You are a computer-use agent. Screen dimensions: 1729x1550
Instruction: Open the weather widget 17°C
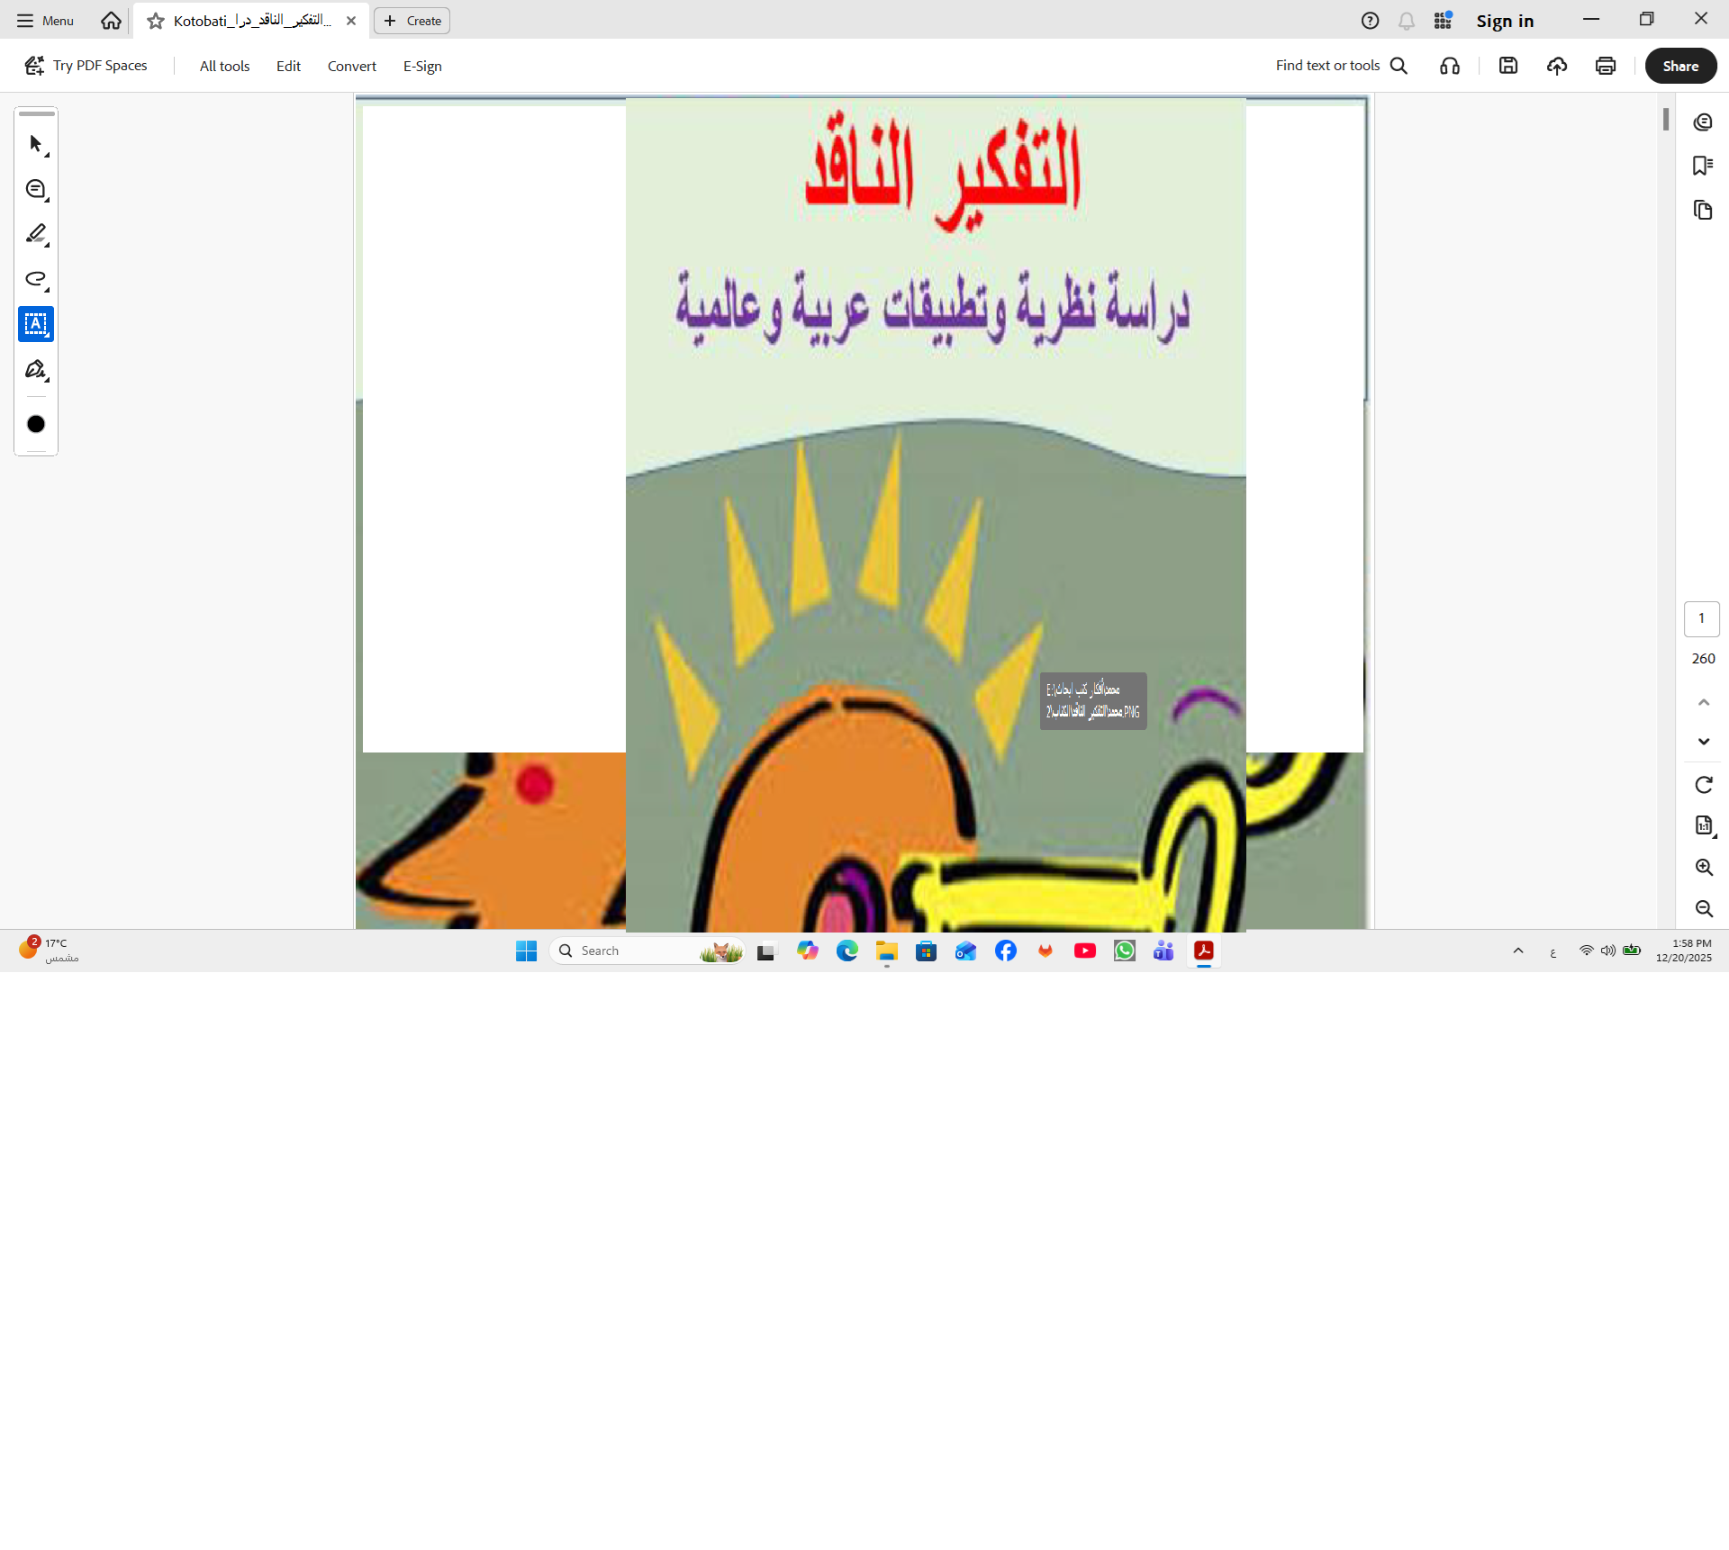[49, 951]
